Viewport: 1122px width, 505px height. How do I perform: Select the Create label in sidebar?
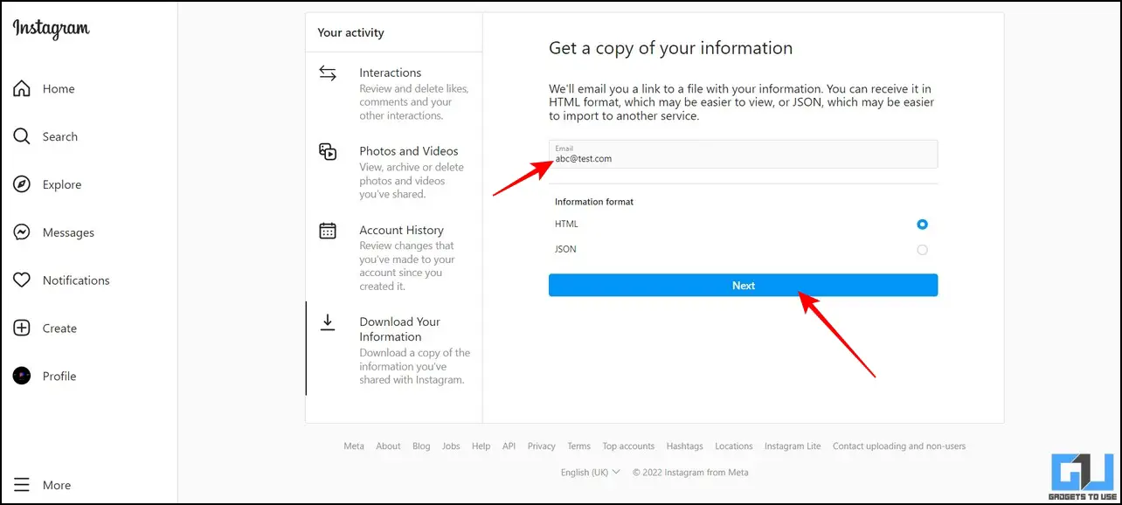point(59,329)
